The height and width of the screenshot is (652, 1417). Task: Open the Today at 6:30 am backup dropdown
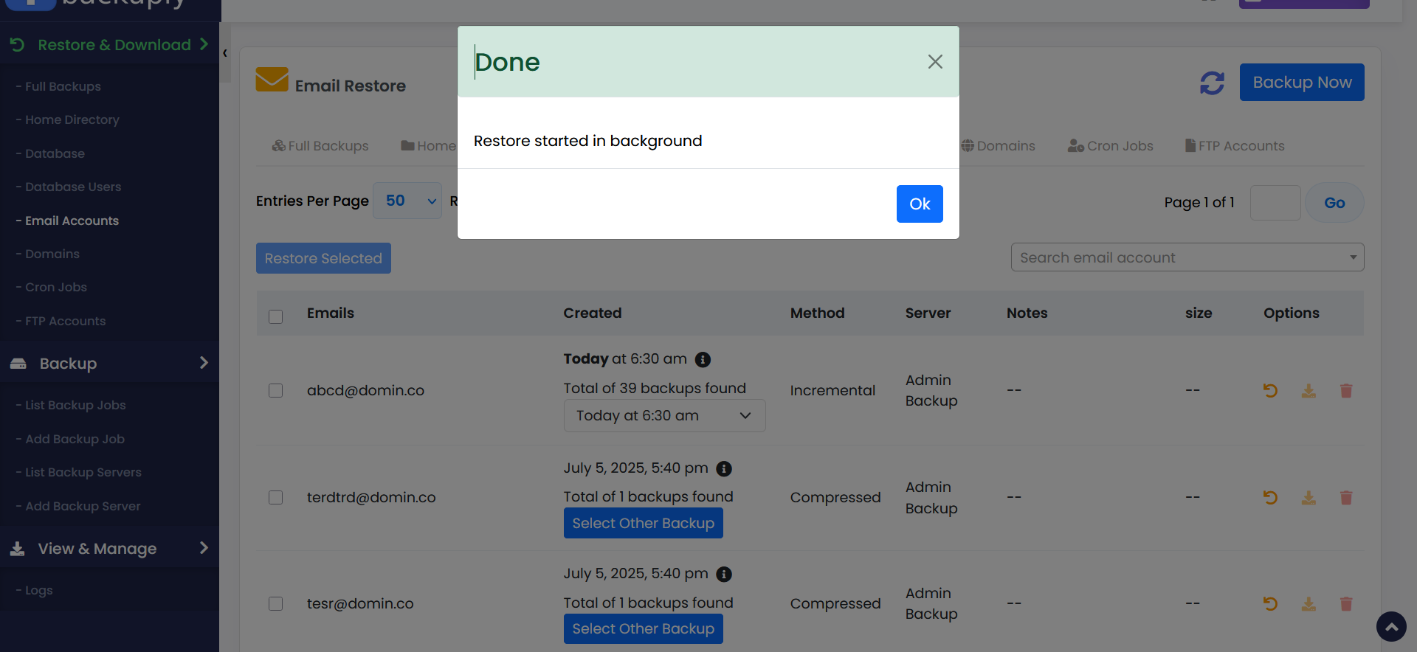(664, 416)
